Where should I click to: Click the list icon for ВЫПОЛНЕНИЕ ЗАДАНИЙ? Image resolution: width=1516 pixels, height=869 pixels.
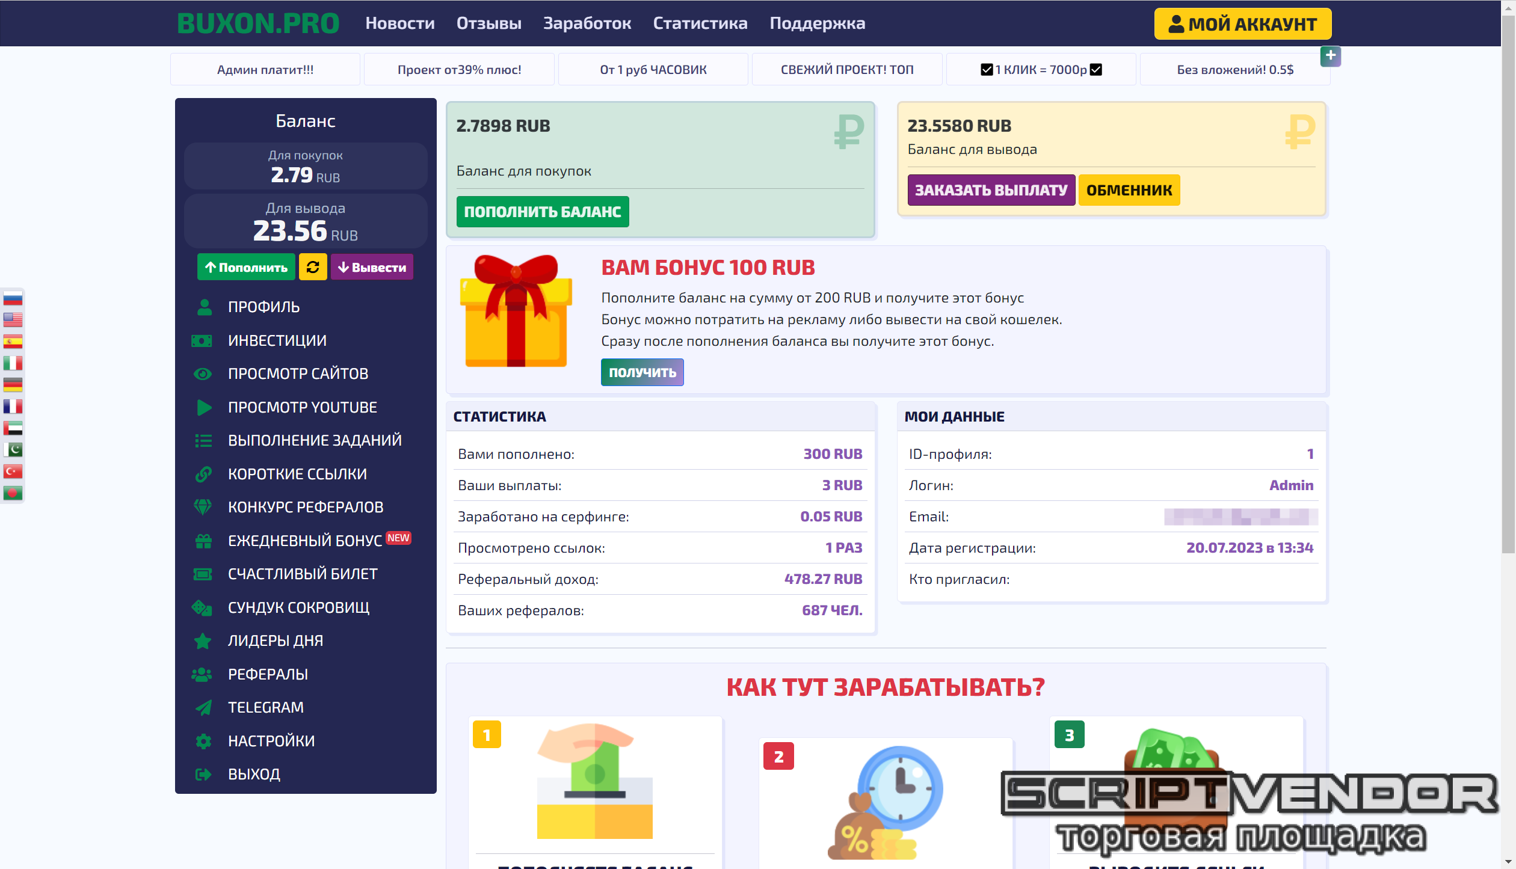pos(203,440)
